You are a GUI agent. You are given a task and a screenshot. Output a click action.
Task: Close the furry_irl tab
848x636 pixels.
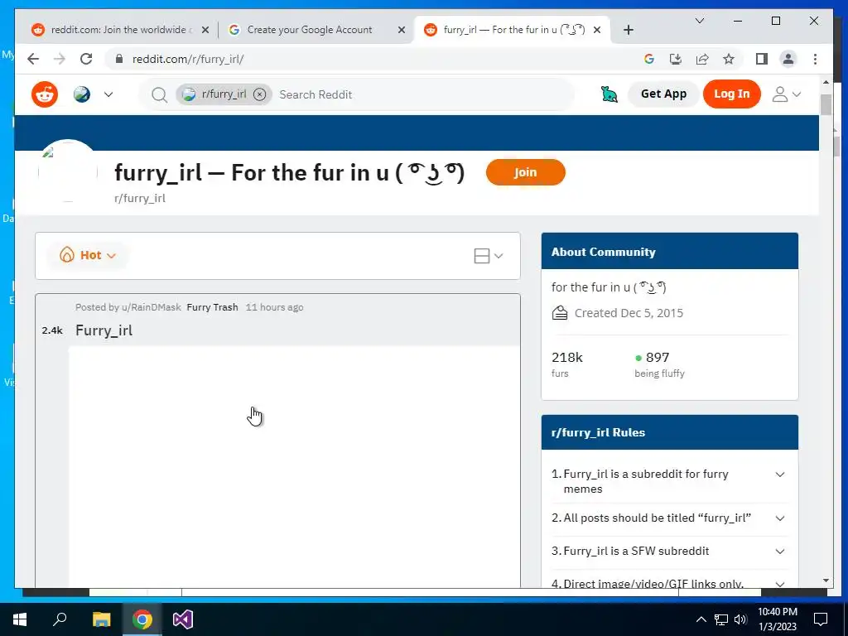coord(597,30)
